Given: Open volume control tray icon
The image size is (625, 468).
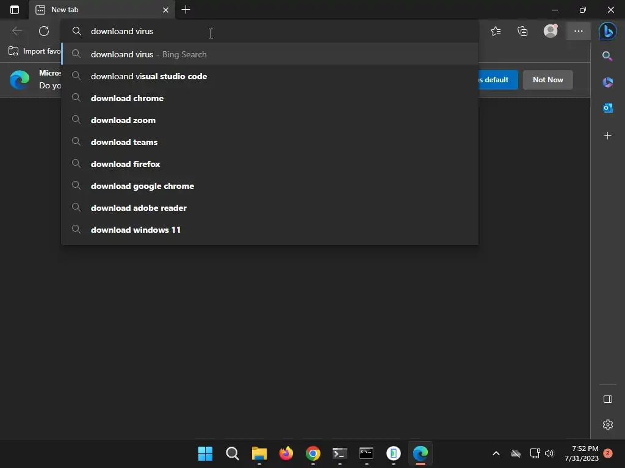Looking at the screenshot, I should tap(549, 453).
